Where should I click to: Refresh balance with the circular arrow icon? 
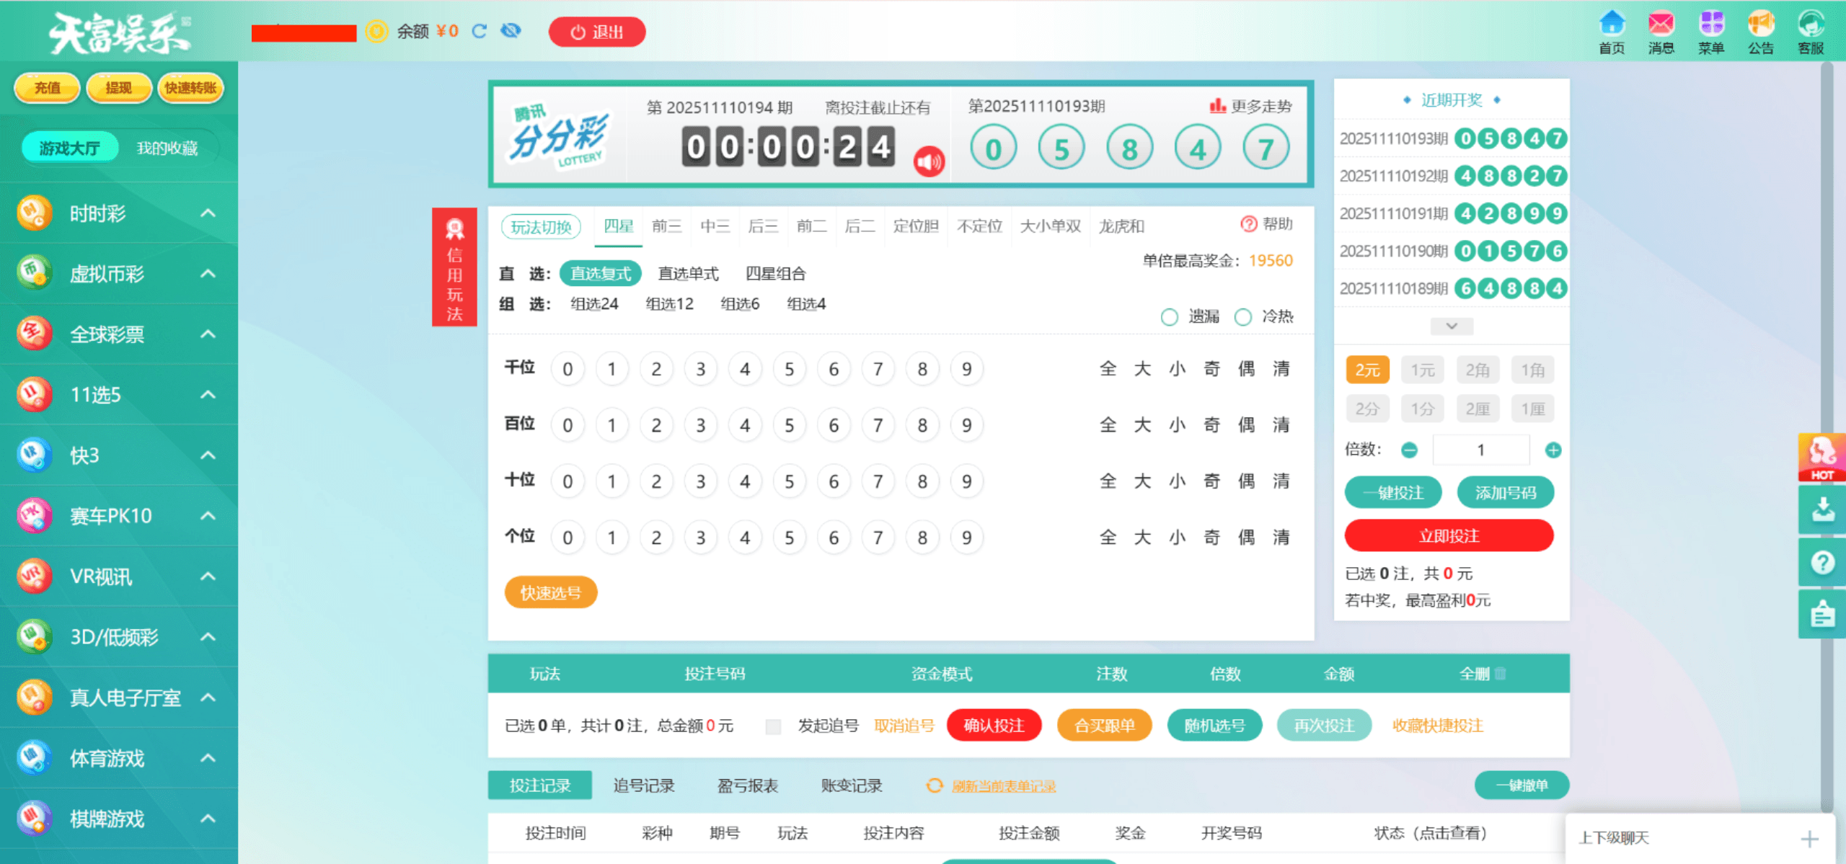coord(480,31)
